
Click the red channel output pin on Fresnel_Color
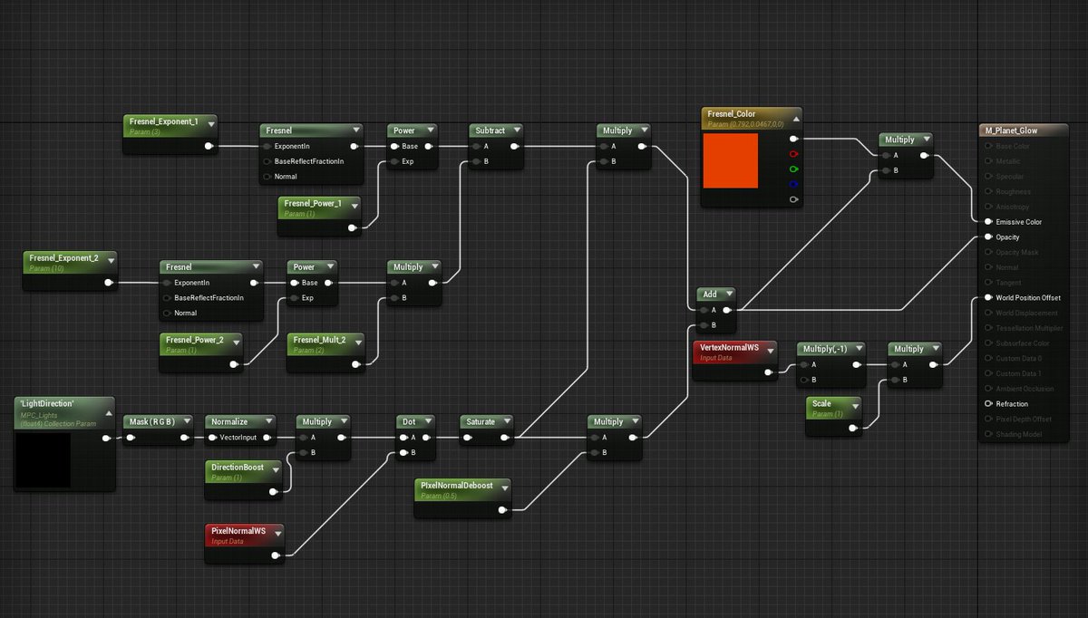(x=794, y=154)
